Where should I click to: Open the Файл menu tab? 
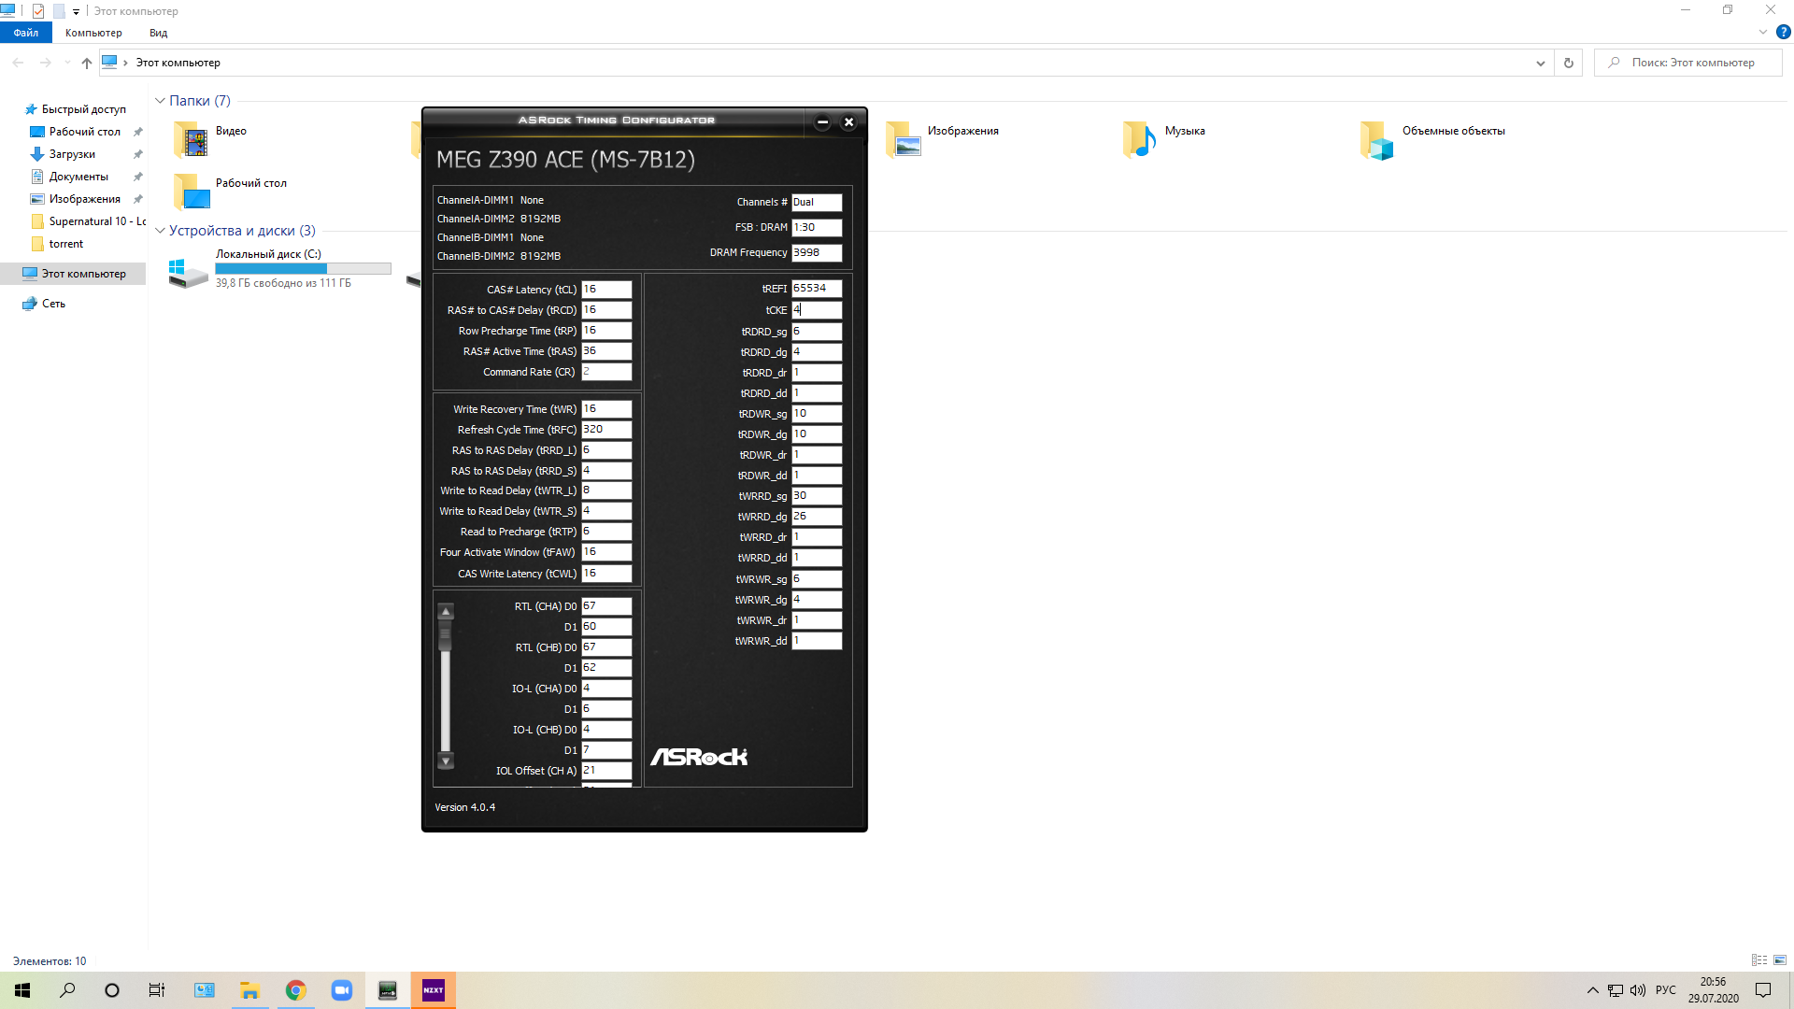tap(25, 33)
